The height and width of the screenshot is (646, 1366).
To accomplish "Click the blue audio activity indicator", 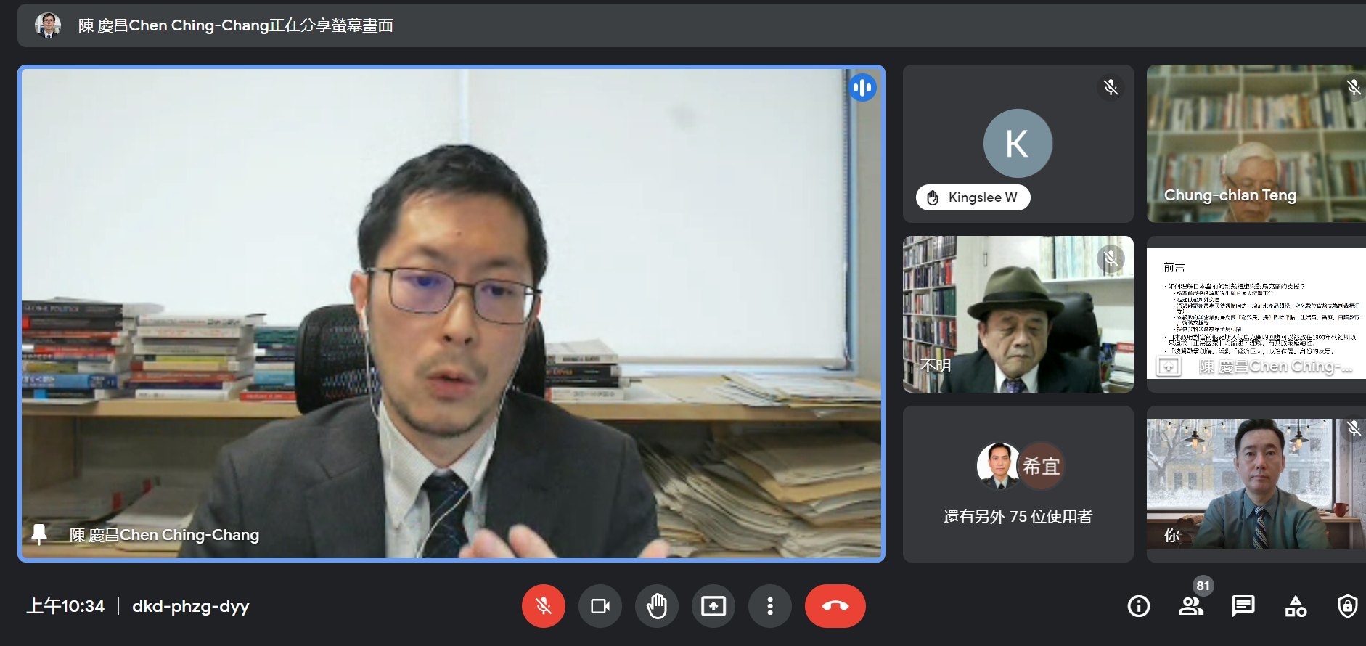I will pyautogui.click(x=862, y=88).
